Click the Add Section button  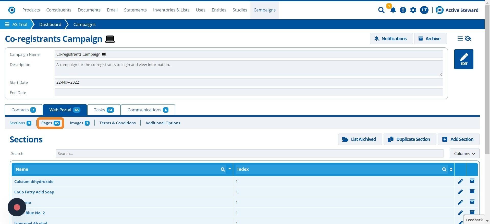pyautogui.click(x=458, y=139)
